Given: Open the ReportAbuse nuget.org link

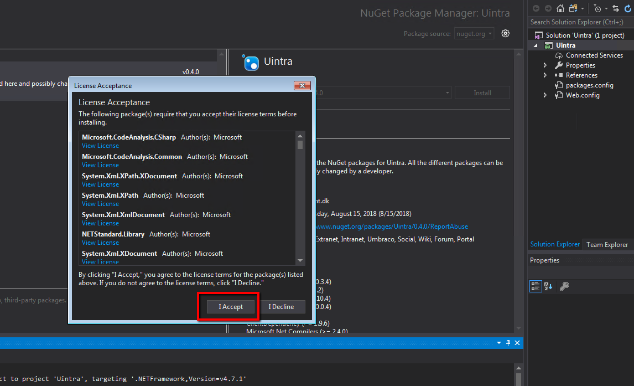Looking at the screenshot, I should pos(392,227).
